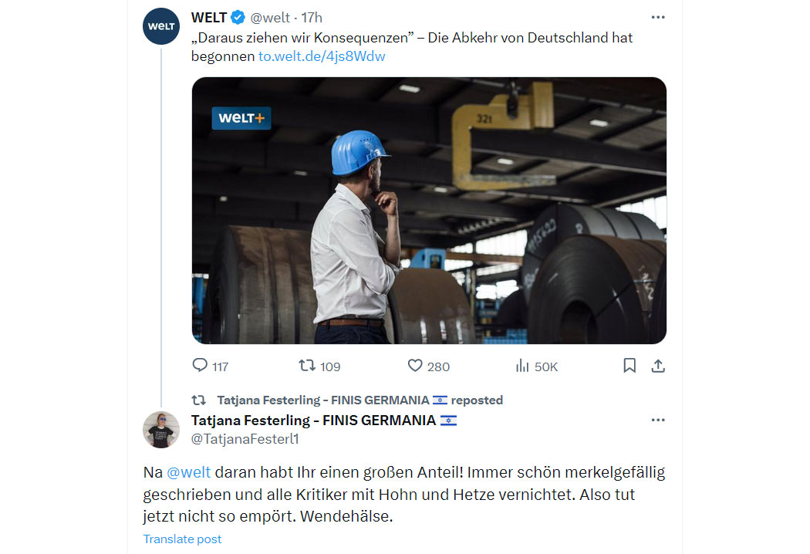Click the WELT display name

click(209, 18)
